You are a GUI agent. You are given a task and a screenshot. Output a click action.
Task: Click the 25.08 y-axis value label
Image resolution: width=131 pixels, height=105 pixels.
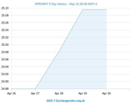pyautogui.click(x=5, y=15)
